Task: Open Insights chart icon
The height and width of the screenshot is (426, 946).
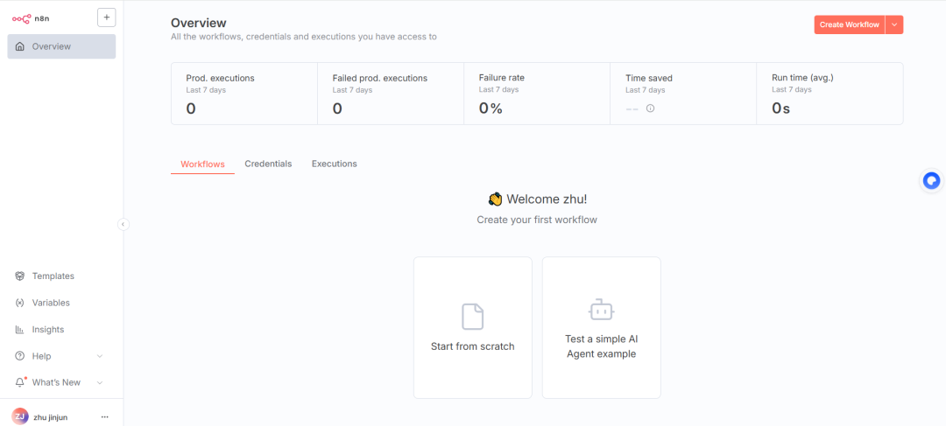Action: point(20,330)
